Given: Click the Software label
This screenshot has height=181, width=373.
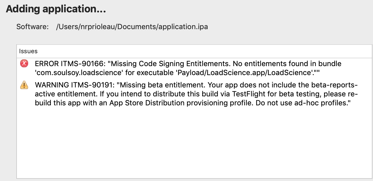Looking at the screenshot, I should pyautogui.click(x=33, y=27).
